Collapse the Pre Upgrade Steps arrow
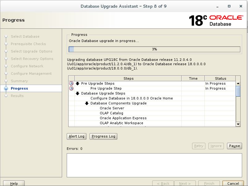 pyautogui.click(x=78, y=83)
